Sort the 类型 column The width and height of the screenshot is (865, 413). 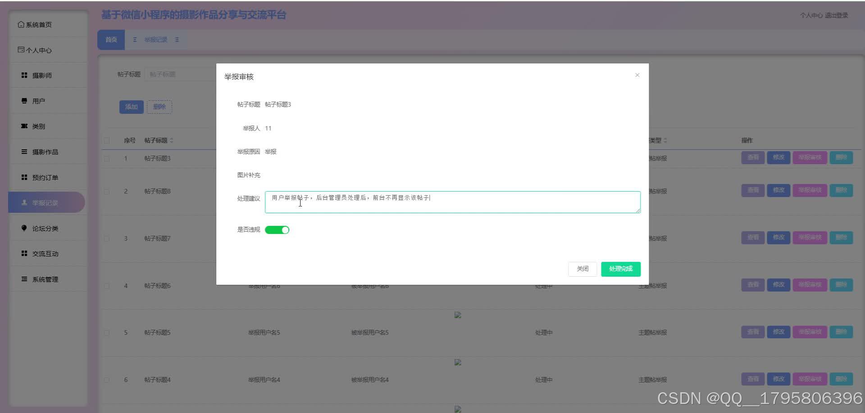(x=661, y=140)
